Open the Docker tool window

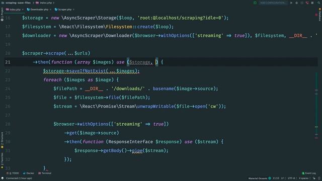click(29, 173)
